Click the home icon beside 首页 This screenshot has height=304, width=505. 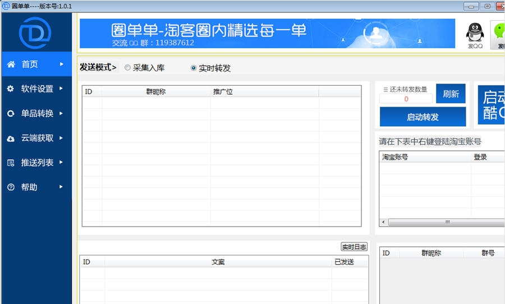11,64
